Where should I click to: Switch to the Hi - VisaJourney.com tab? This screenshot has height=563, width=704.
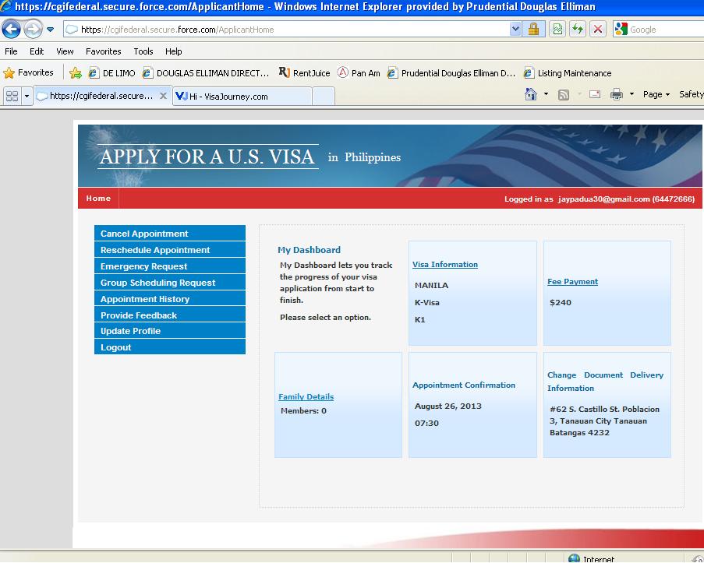[x=242, y=96]
